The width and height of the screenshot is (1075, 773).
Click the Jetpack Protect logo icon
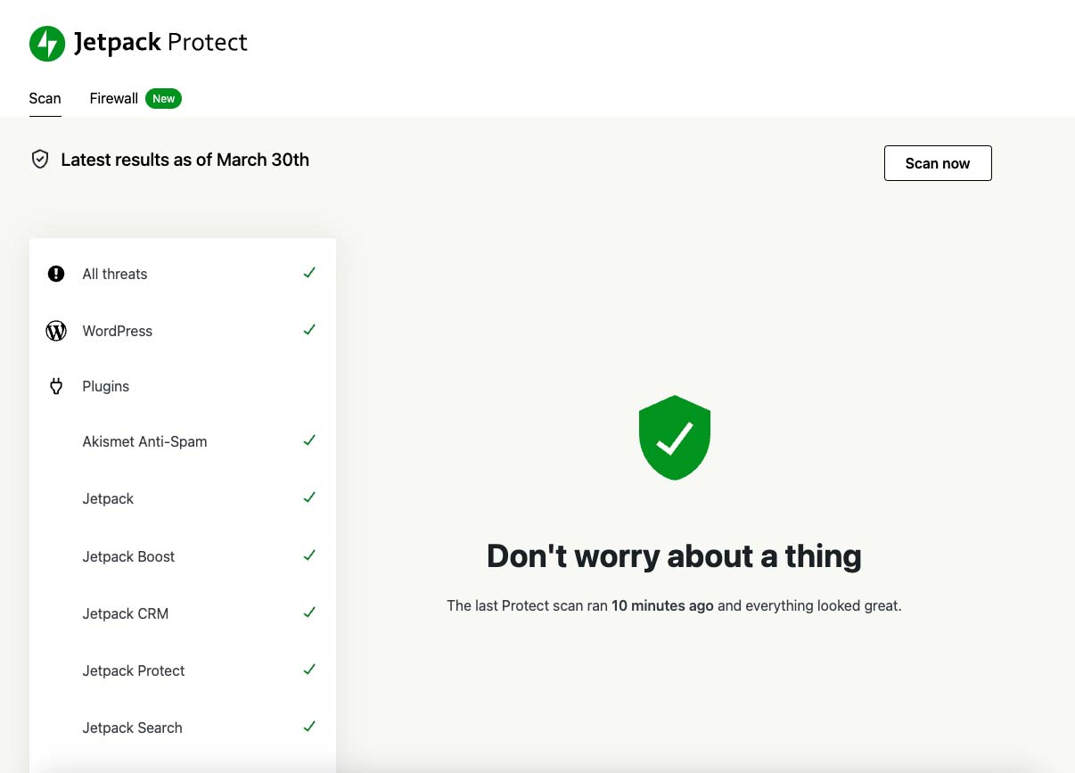click(x=46, y=42)
